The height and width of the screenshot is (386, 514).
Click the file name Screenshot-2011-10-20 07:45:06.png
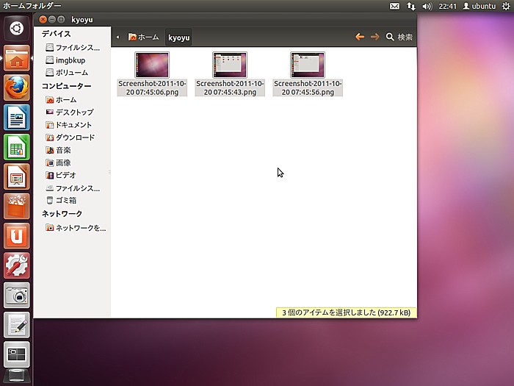click(152, 88)
